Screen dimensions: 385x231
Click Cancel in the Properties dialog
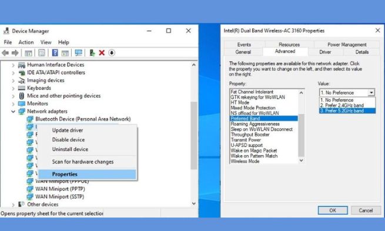tap(366, 210)
